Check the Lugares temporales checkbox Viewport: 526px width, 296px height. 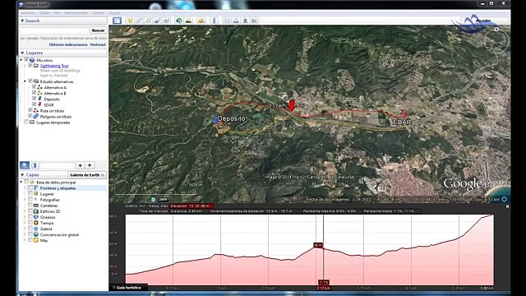point(26,123)
